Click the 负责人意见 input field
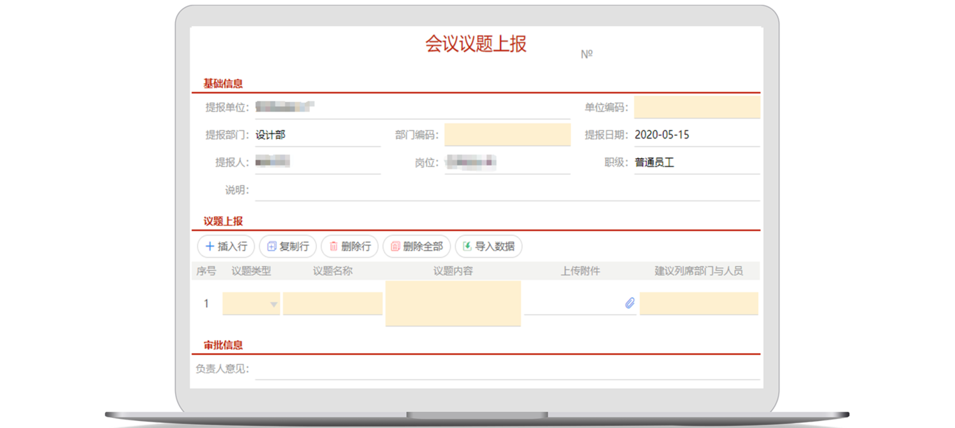 (x=507, y=369)
